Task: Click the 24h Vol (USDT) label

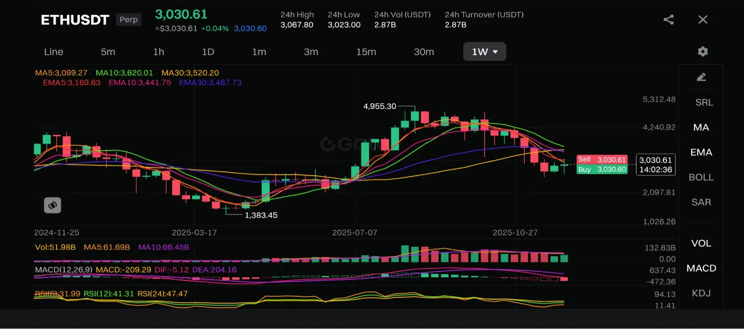Action: 402,15
